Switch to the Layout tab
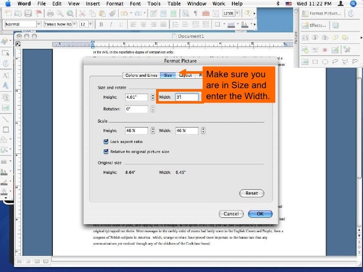 (x=185, y=75)
